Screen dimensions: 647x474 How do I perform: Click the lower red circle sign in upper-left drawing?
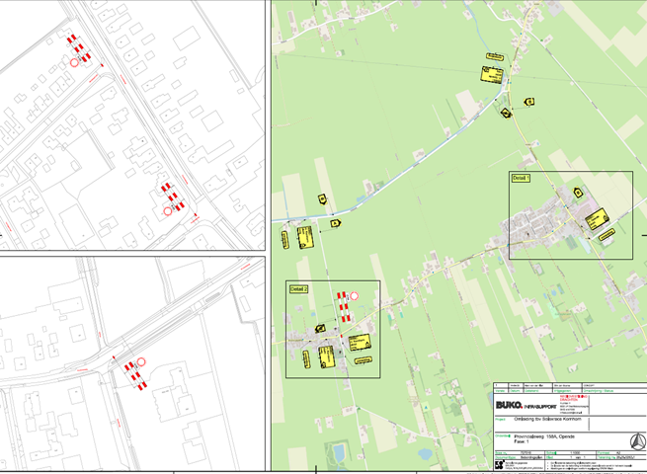(x=168, y=210)
